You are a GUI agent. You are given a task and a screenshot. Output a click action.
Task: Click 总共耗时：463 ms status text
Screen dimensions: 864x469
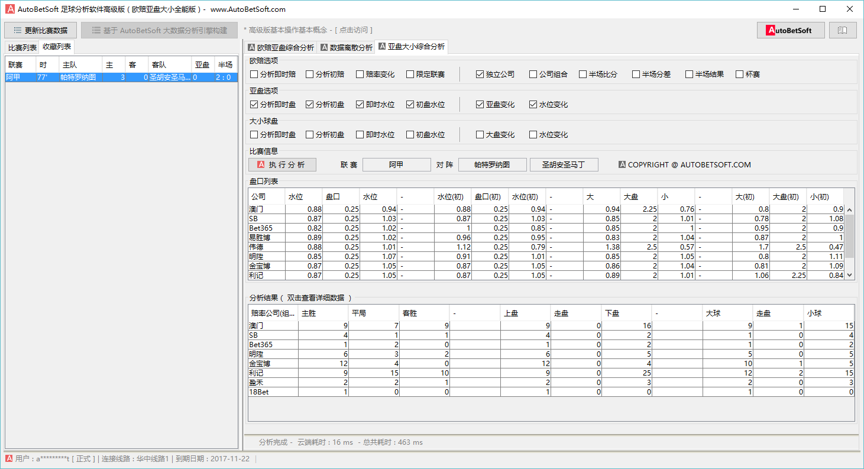pos(393,442)
